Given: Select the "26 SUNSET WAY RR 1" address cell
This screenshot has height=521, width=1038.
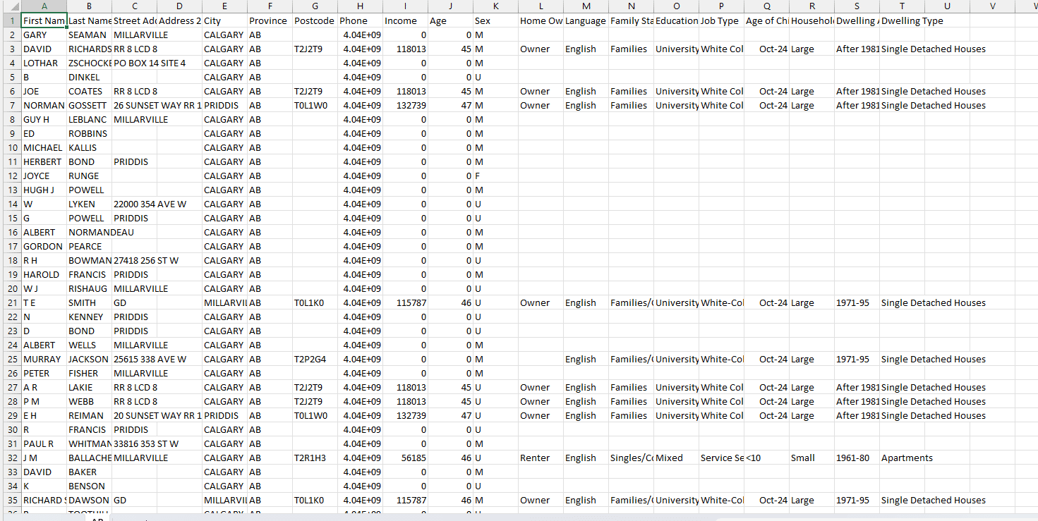Looking at the screenshot, I should [x=135, y=105].
